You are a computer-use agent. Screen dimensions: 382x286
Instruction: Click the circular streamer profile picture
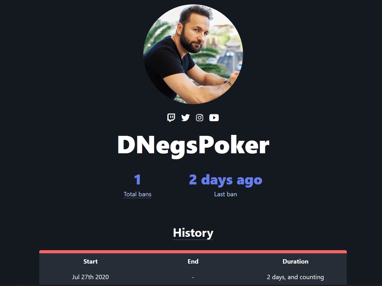coord(193,54)
